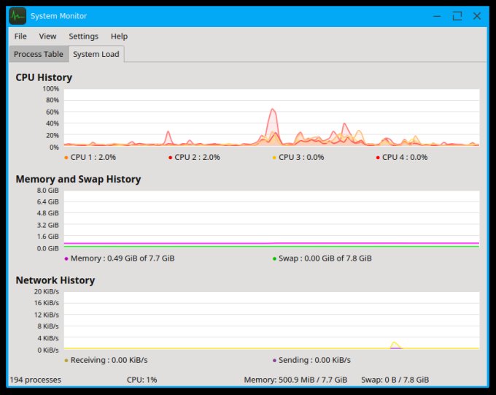Image resolution: width=496 pixels, height=395 pixels.
Task: Minimize the System Monitor window
Action: click(x=438, y=15)
